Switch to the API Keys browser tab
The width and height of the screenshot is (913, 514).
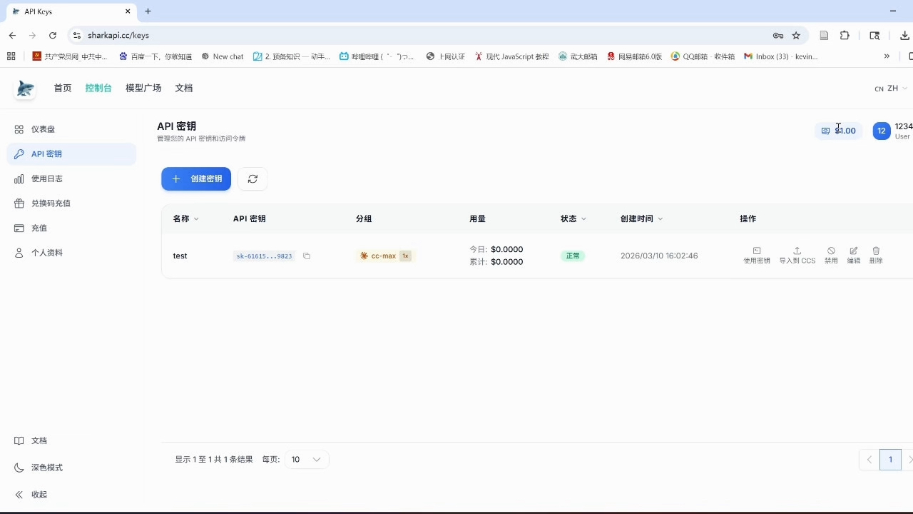click(70, 11)
